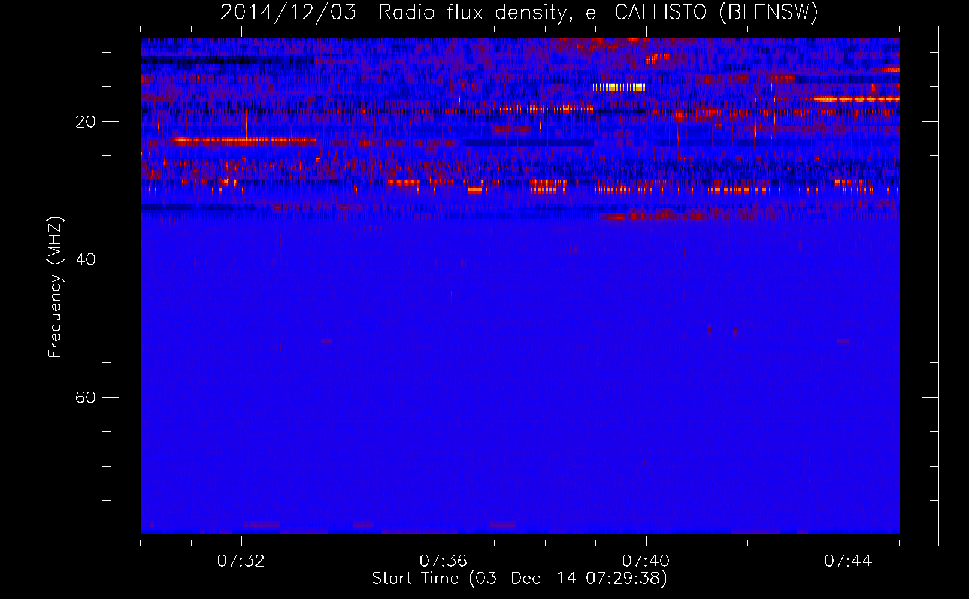The image size is (969, 599).
Task: Click the 'Start Time' x-axis label
Action: pyautogui.click(x=519, y=579)
